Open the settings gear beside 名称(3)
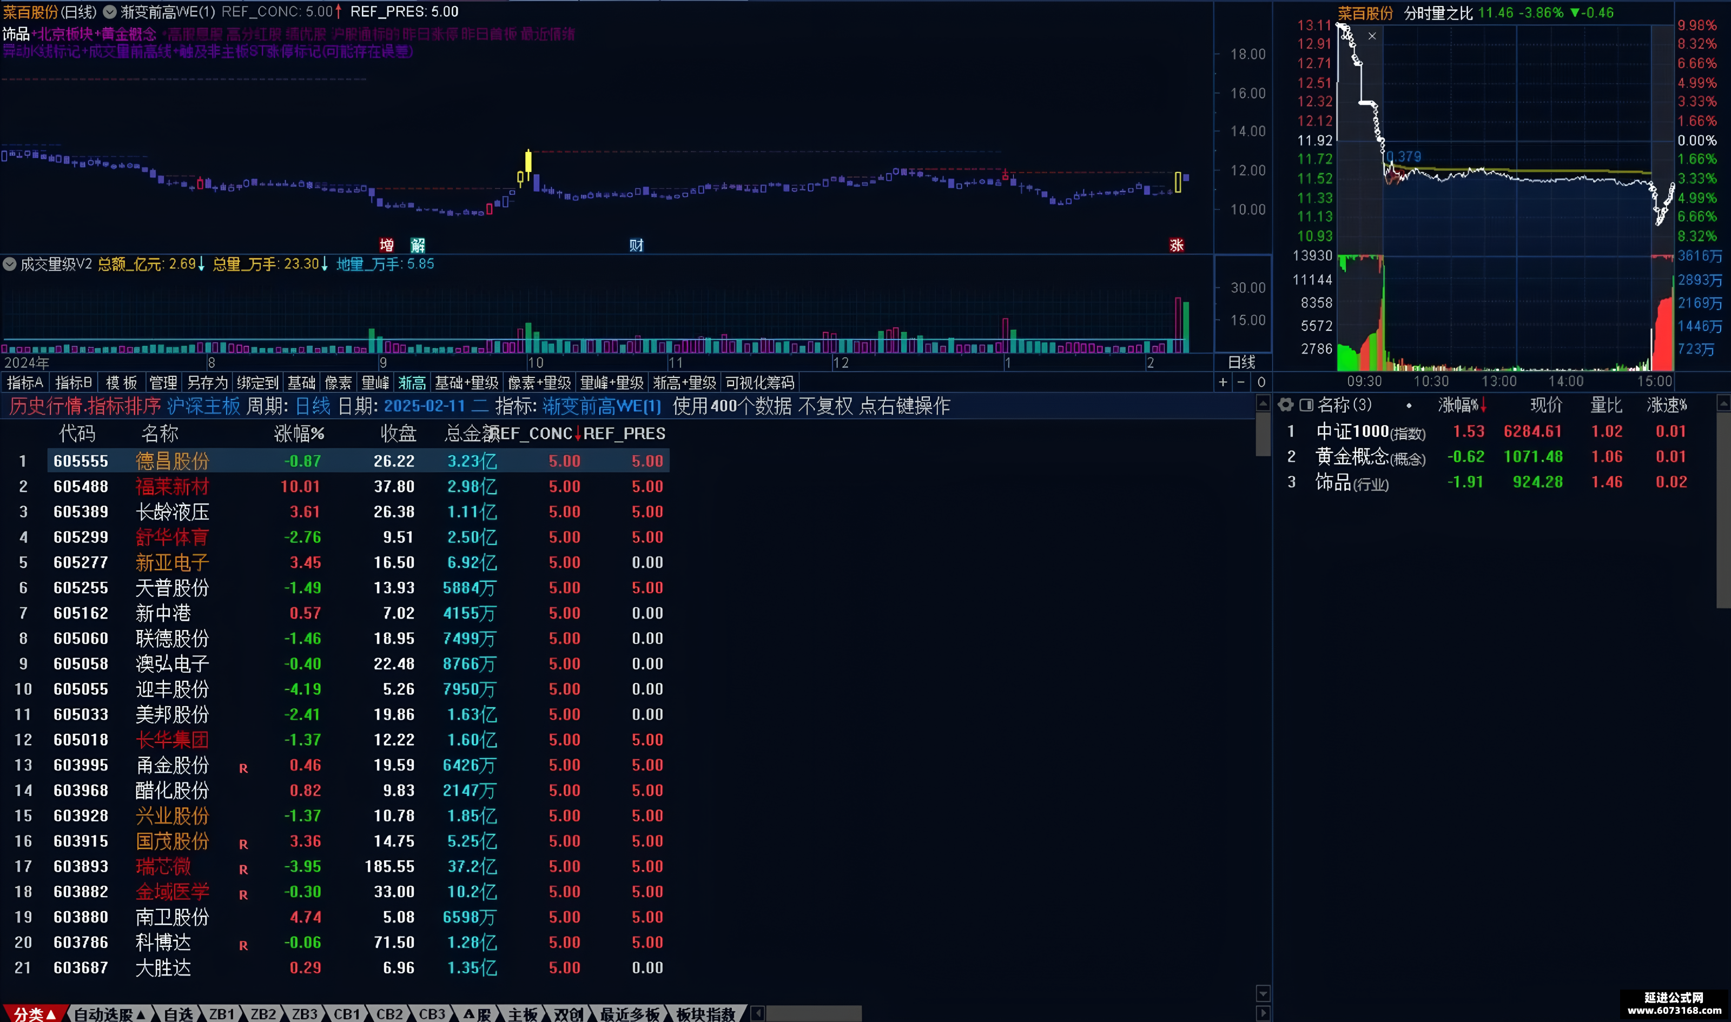 pos(1285,405)
